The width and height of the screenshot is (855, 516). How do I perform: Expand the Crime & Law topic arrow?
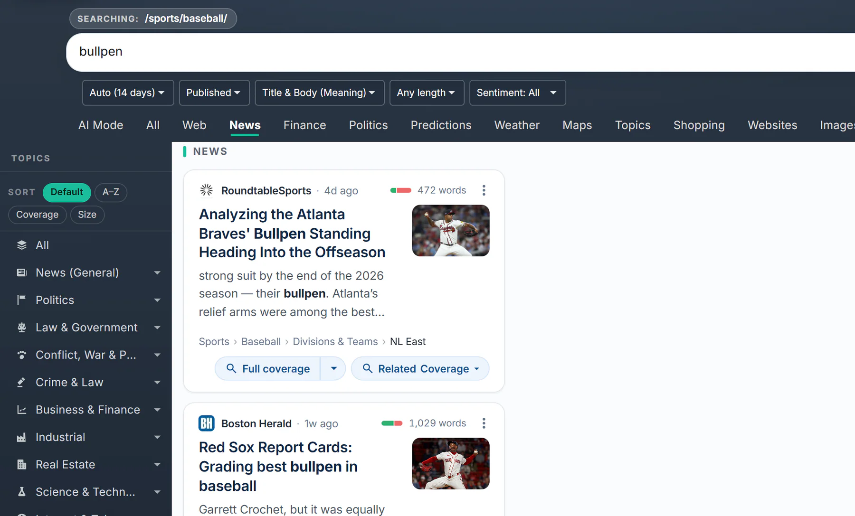tap(157, 383)
